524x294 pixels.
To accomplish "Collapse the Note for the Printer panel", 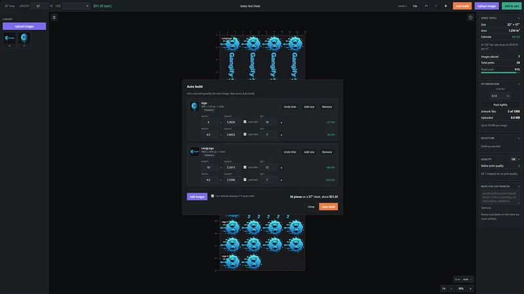I will [519, 187].
